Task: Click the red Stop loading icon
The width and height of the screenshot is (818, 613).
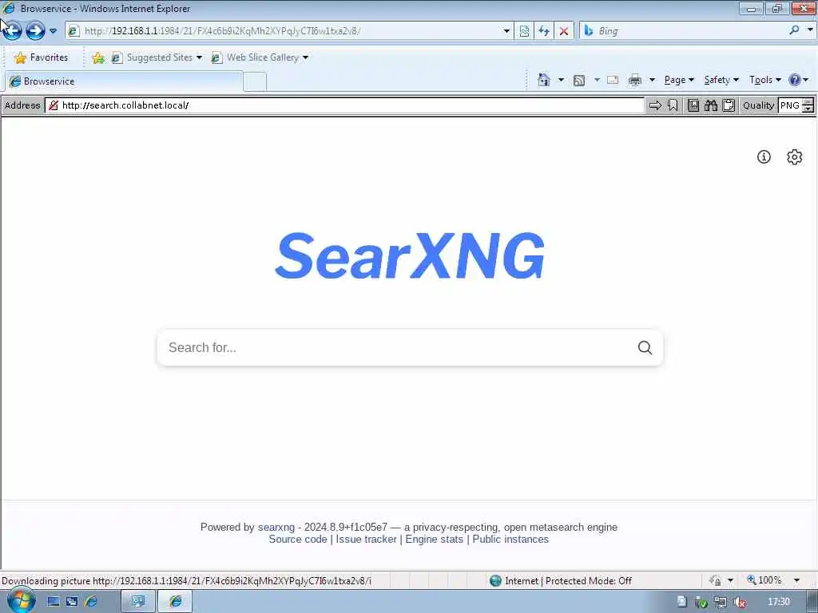Action: click(x=563, y=31)
